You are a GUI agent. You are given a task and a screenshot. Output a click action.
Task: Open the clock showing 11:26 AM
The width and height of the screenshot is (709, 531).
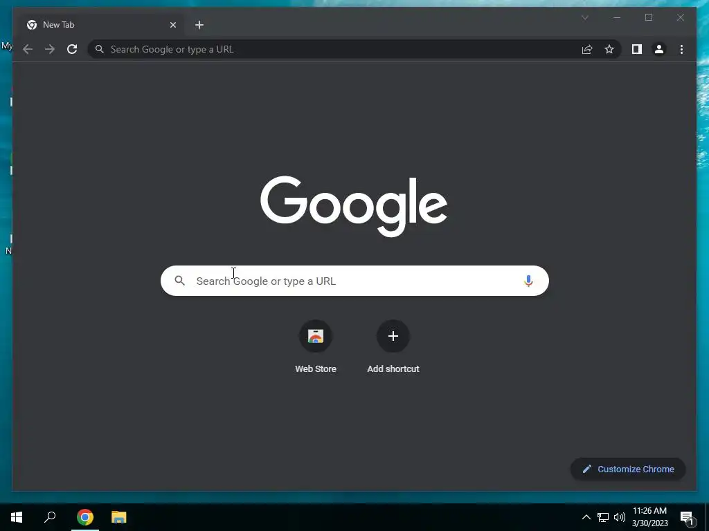pos(649,517)
